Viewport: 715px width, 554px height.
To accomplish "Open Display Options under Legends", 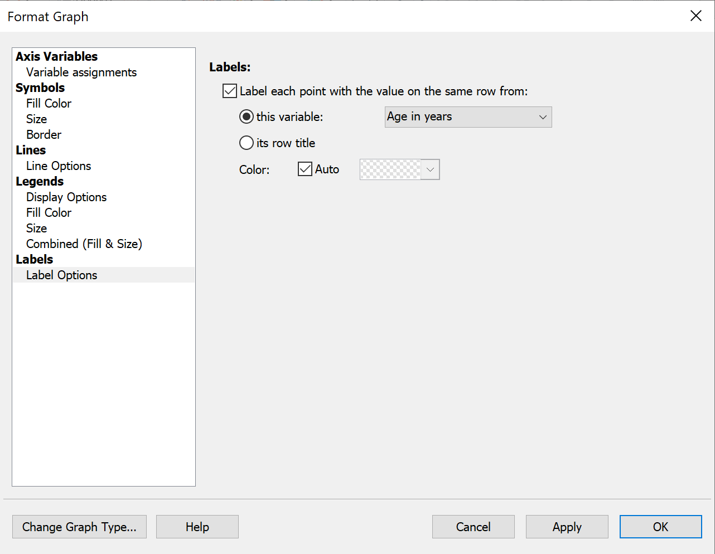I will pyautogui.click(x=66, y=197).
